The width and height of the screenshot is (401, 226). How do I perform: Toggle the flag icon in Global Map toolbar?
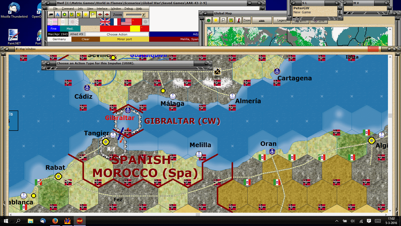(x=223, y=20)
